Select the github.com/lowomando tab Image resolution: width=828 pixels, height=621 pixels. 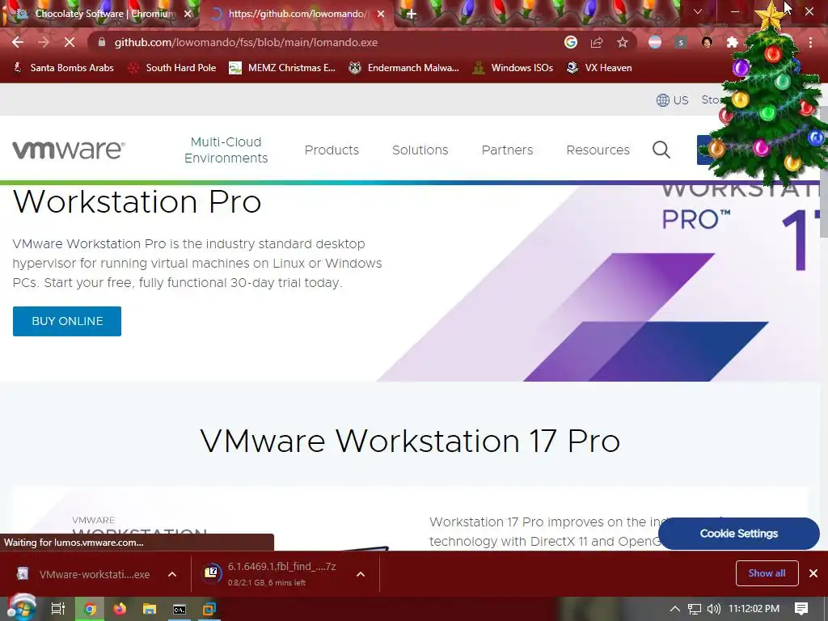coord(298,15)
